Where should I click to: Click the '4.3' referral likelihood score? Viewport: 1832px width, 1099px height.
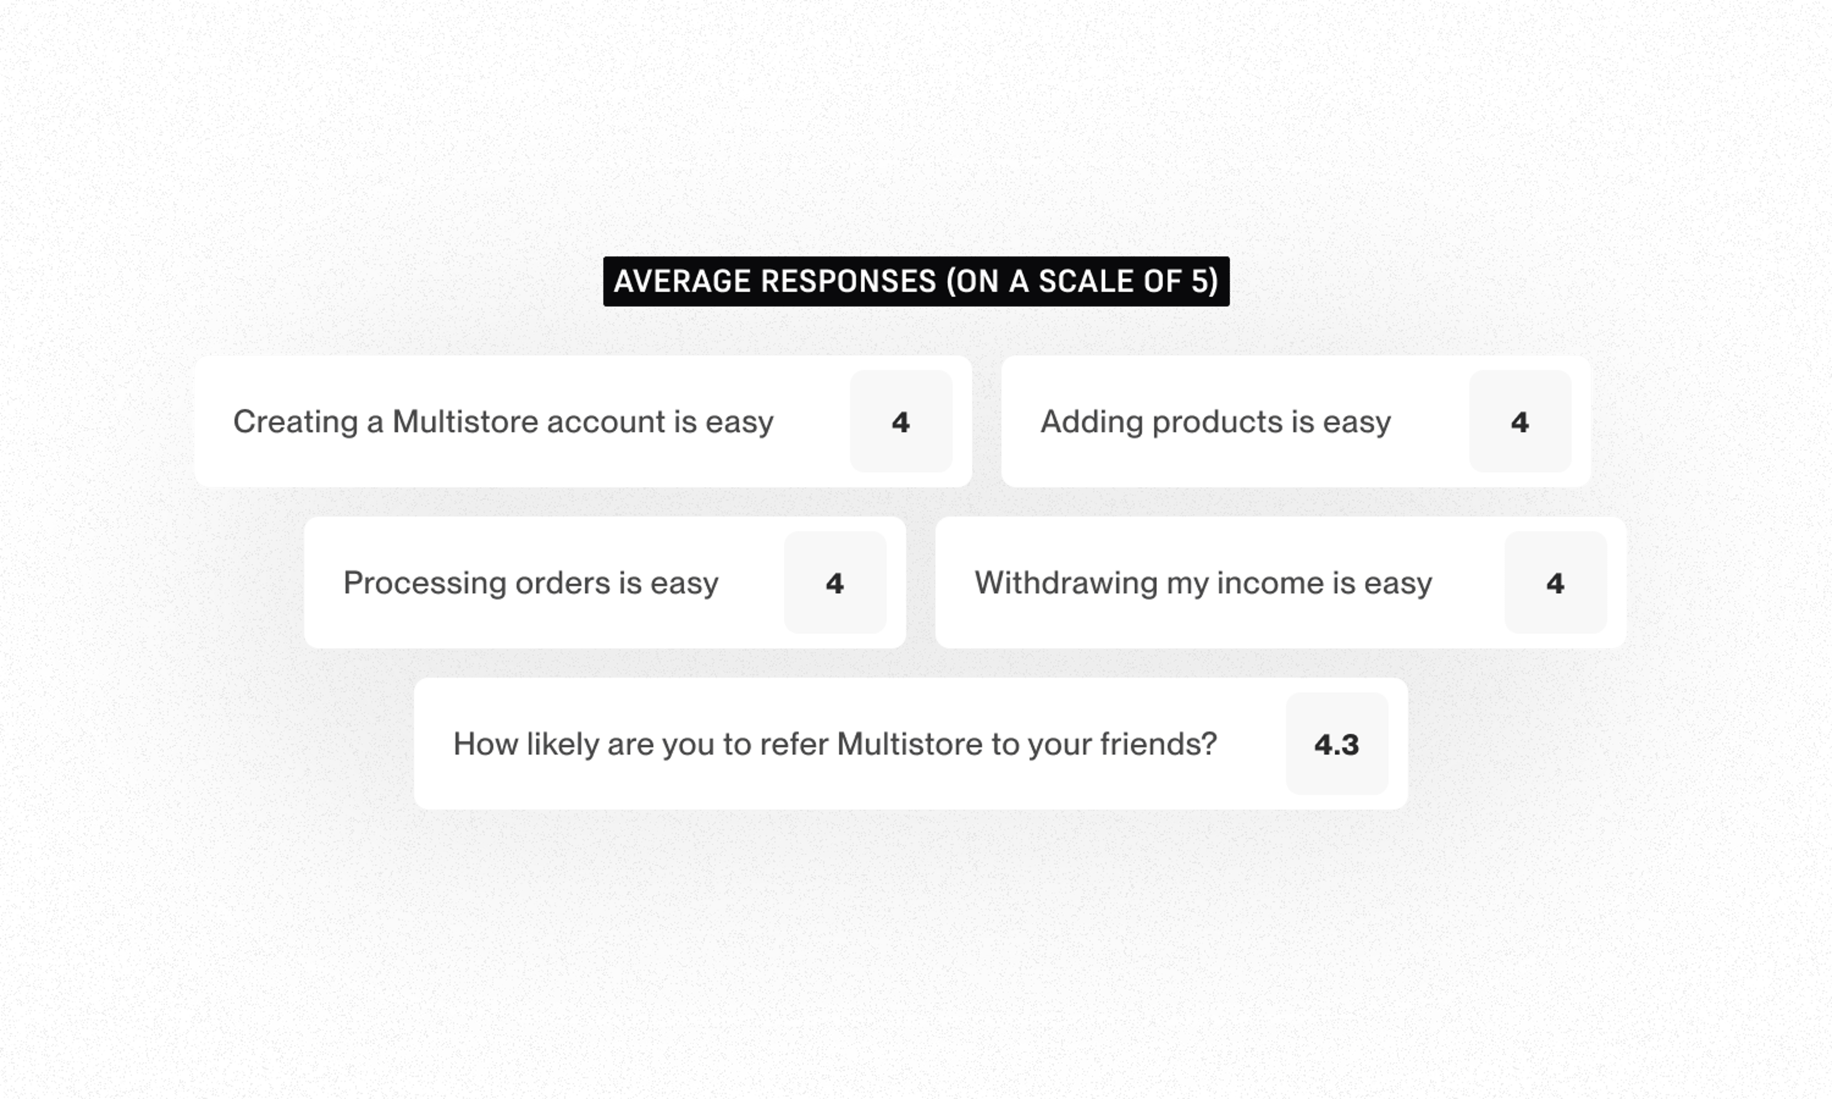[1336, 745]
